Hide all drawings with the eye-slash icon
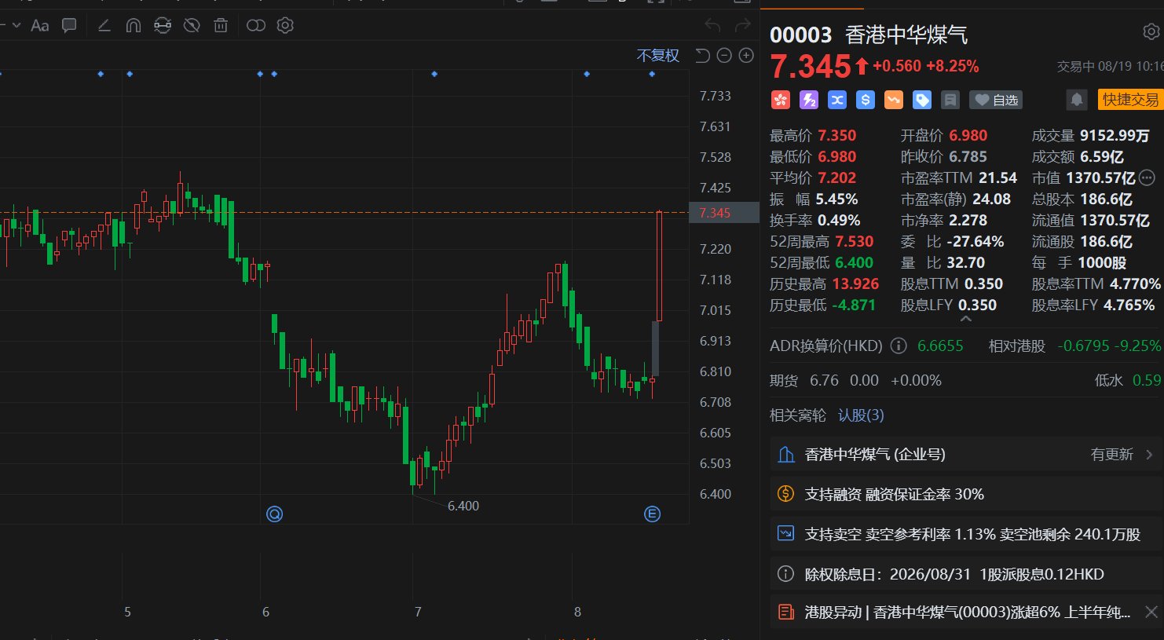This screenshot has height=640, width=1164. pyautogui.click(x=192, y=26)
